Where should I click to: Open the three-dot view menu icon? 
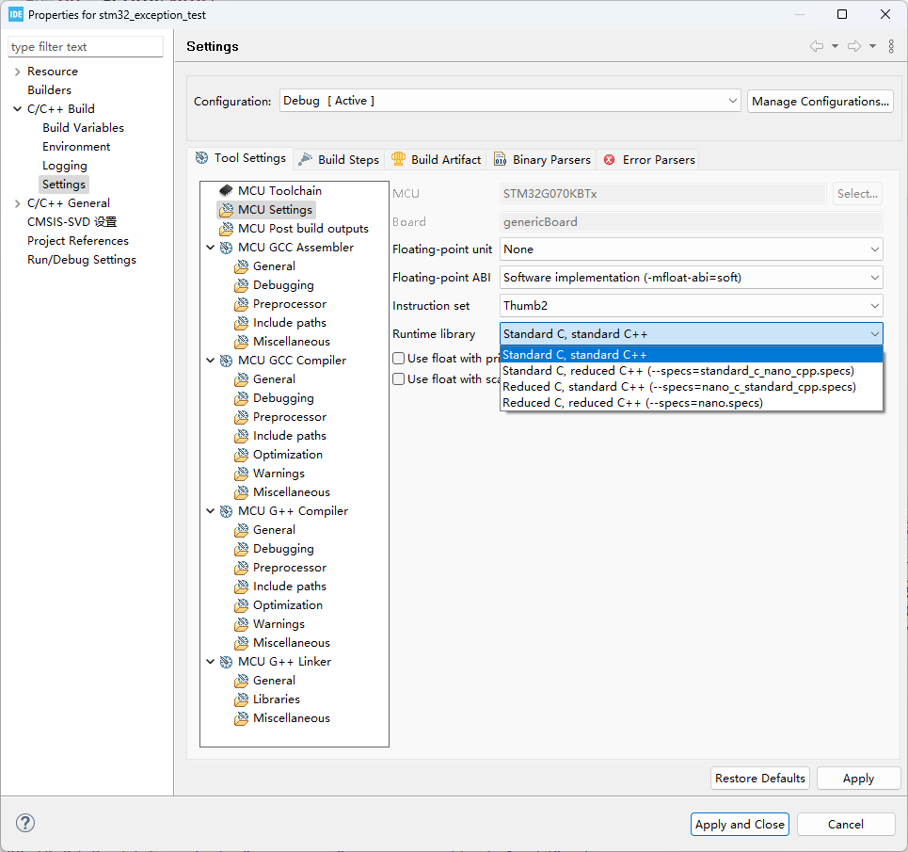[891, 46]
